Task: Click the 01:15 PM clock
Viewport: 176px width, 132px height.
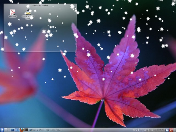Action: (160, 130)
